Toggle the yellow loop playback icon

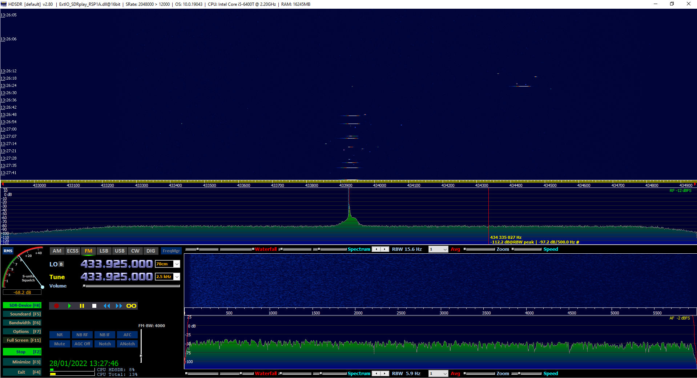tap(131, 306)
